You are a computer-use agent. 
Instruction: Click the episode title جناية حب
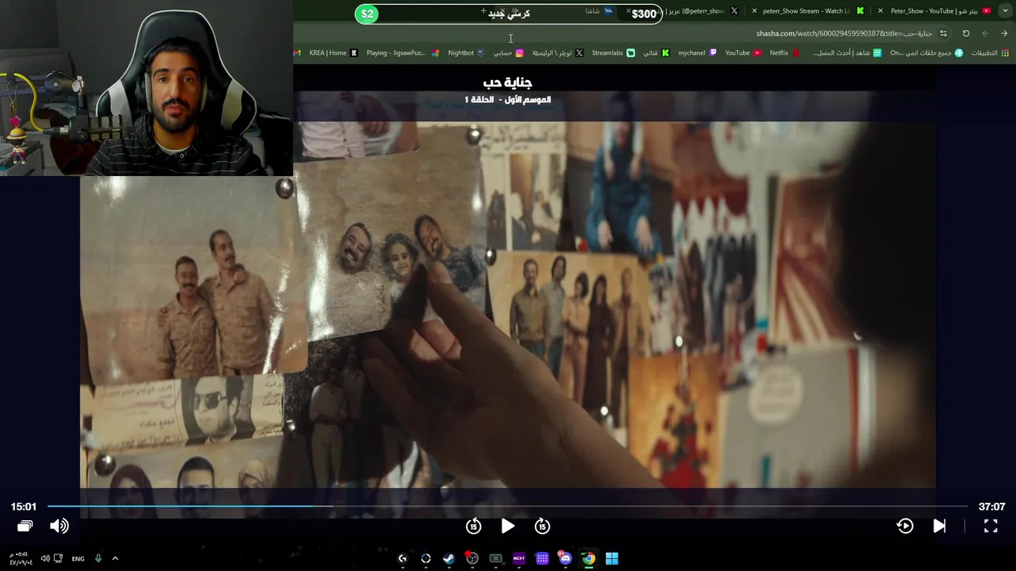(x=507, y=82)
